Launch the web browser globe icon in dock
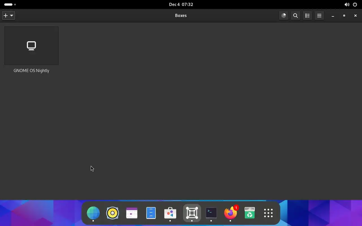362x226 pixels. 93,213
